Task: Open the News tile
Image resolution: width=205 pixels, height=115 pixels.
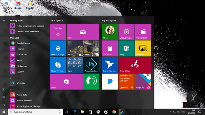Action: [x=91, y=48]
